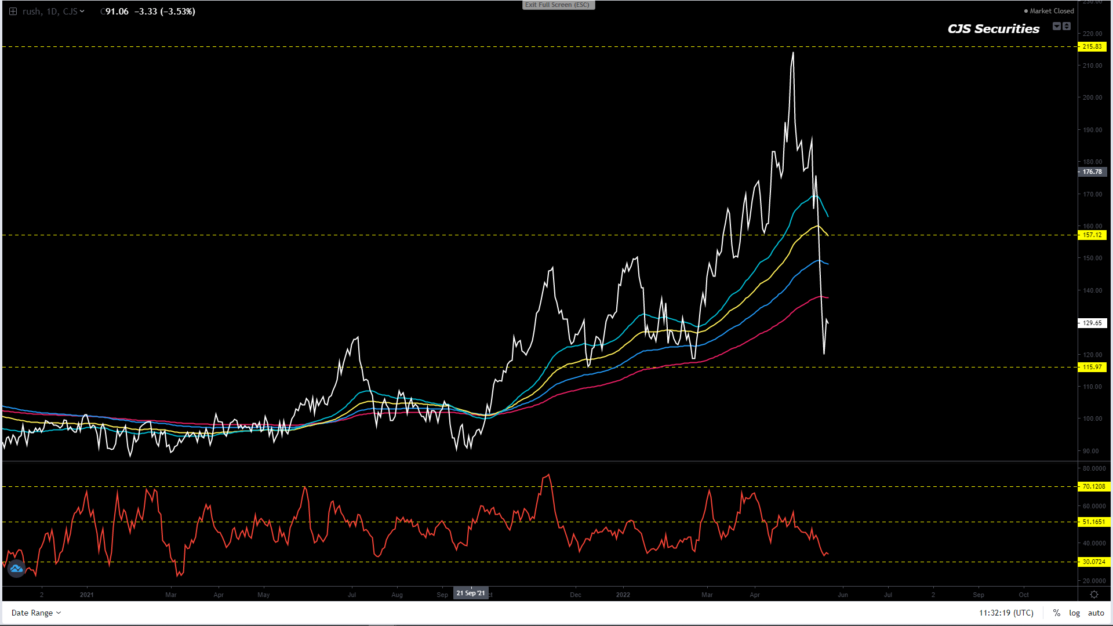Toggle log scale mode
The width and height of the screenshot is (1113, 626).
click(x=1074, y=613)
